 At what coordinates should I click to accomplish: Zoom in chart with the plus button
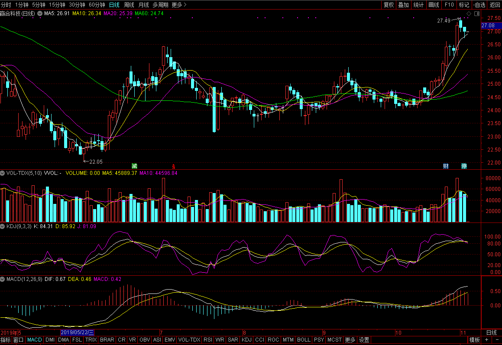tap(486, 340)
